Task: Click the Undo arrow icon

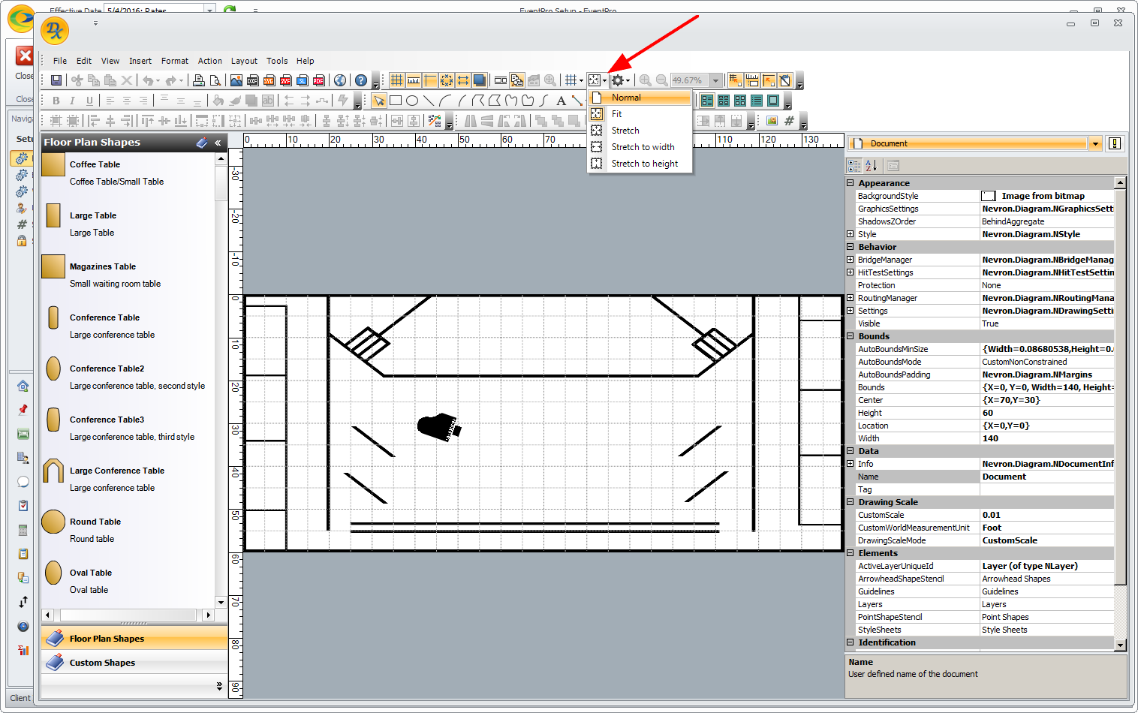Action: pyautogui.click(x=148, y=80)
